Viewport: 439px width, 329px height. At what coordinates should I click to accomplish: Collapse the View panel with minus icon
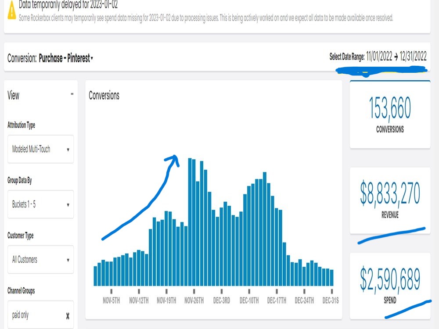[72, 94]
